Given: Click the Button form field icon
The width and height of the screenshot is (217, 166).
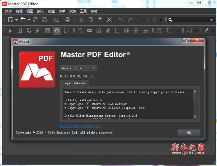Looking at the screenshot, I should pyautogui.click(x=90, y=30).
